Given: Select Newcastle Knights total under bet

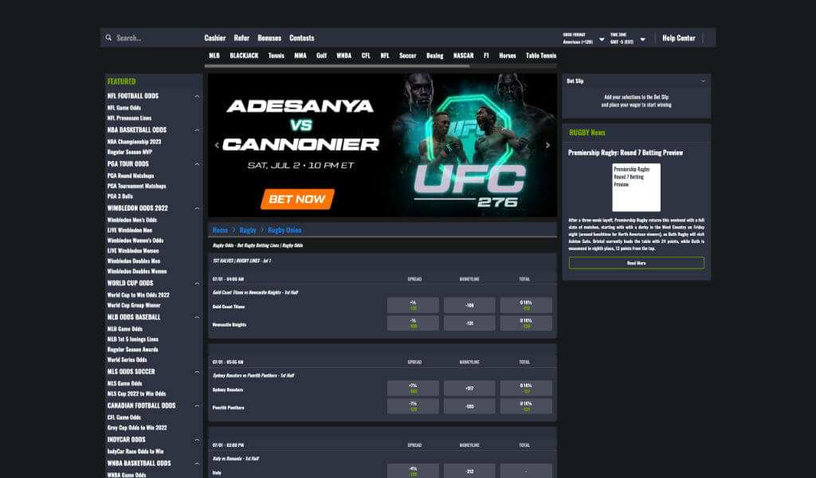Looking at the screenshot, I should coord(526,323).
